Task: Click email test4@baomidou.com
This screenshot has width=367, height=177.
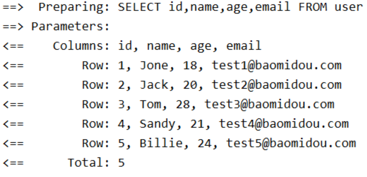Action: tap(284, 124)
